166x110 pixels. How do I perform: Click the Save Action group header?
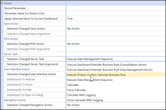(x=11, y=24)
